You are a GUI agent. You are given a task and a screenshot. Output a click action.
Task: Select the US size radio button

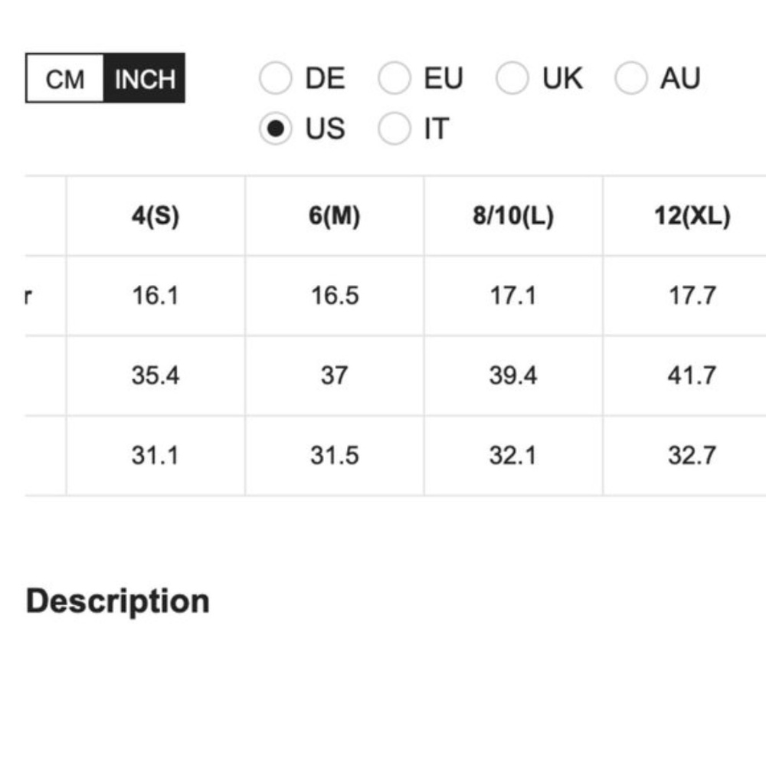pyautogui.click(x=276, y=129)
